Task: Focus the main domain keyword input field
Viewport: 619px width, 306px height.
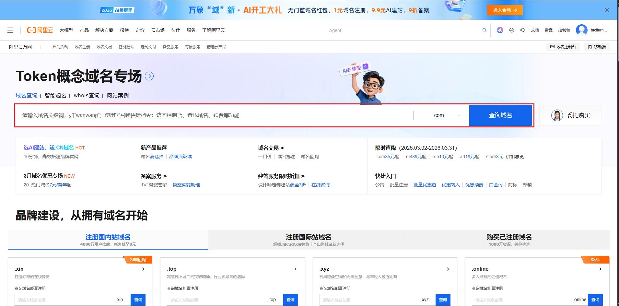Action: [214, 115]
